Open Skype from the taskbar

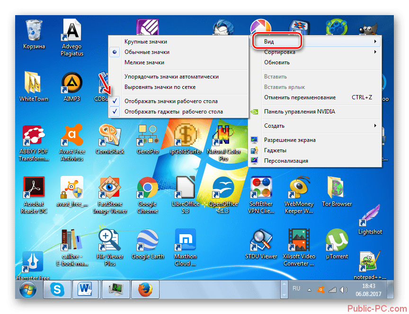(57, 289)
